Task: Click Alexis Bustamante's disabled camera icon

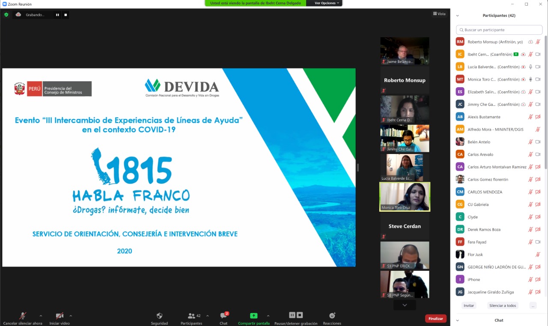Action: [538, 117]
